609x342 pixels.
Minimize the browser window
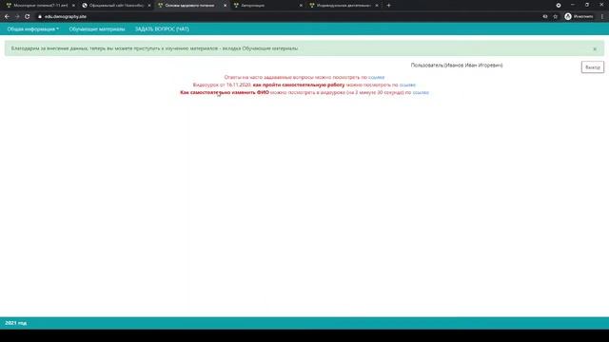tap(573, 5)
